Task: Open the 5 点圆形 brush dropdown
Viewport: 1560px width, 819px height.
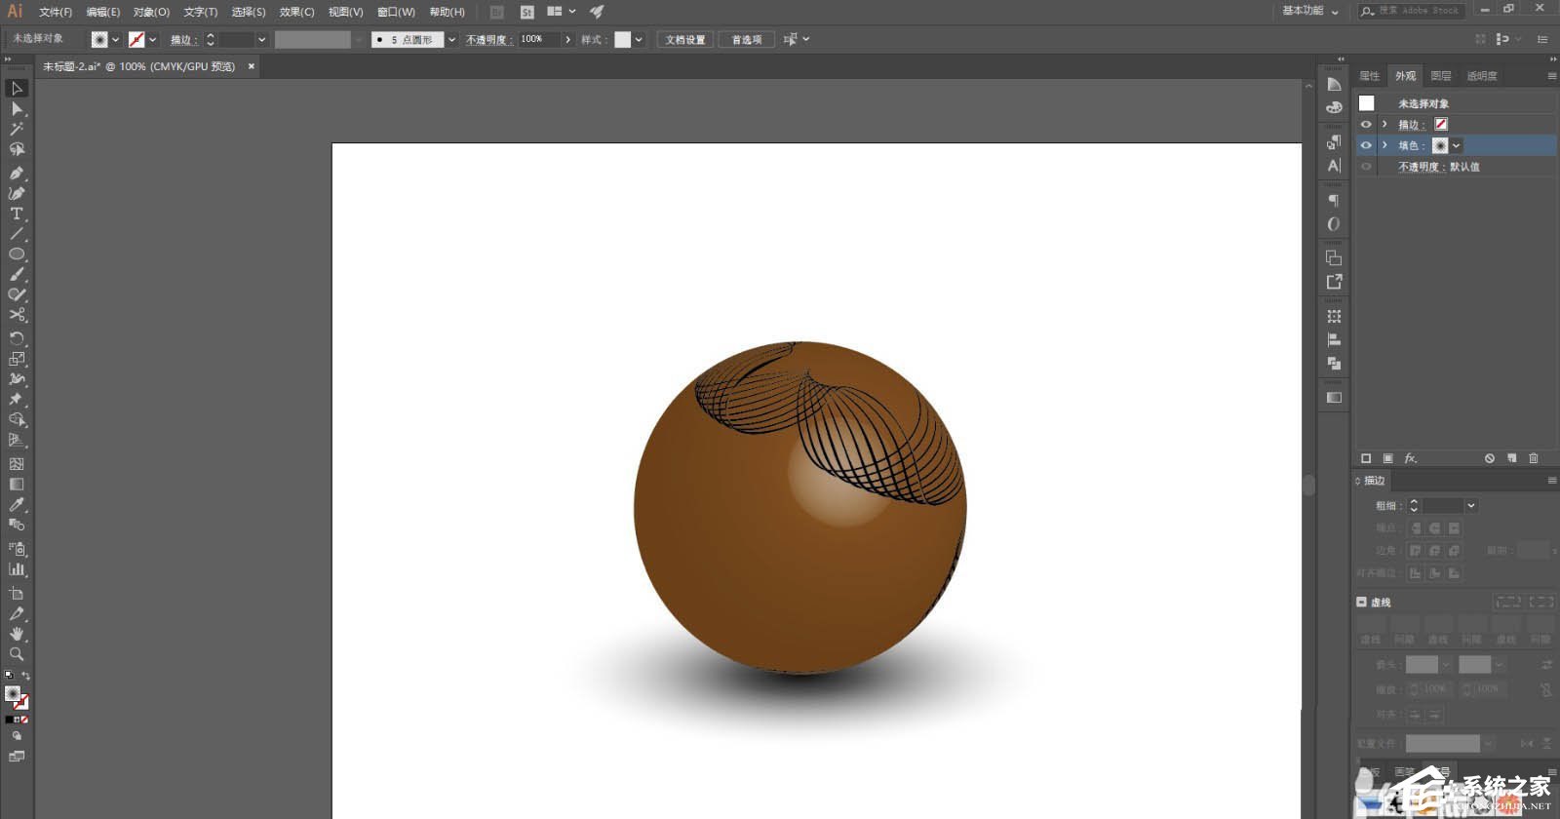Action: 451,40
